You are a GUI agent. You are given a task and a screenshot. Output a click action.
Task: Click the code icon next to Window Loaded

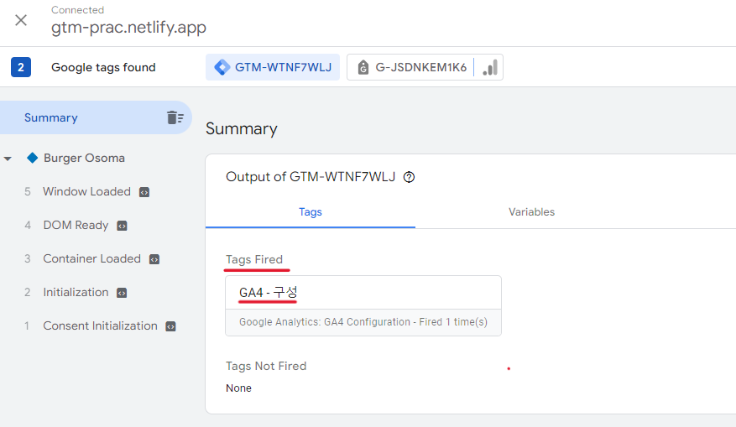coord(144,192)
